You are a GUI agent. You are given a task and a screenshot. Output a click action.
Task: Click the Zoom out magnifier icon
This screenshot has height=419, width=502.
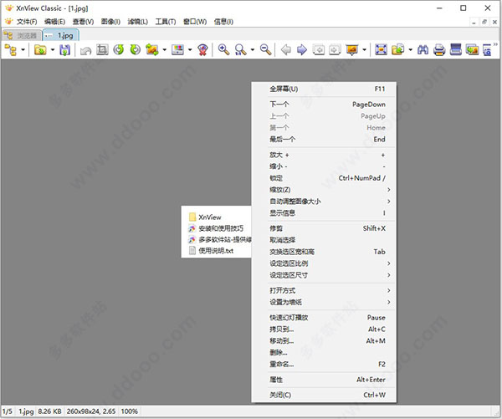click(266, 49)
